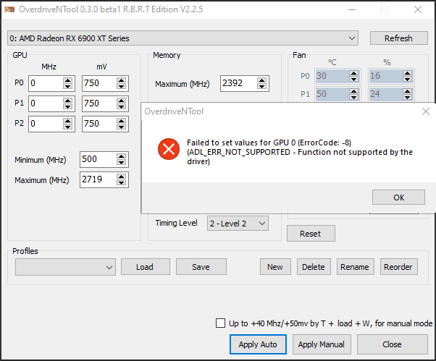This screenshot has height=361, width=436.
Task: Enable the +40 Mhz/+50mv manual mode checkbox
Action: click(x=220, y=323)
